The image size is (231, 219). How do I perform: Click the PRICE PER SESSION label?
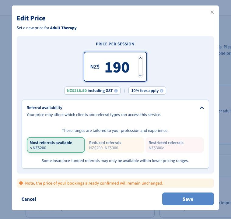point(115,44)
